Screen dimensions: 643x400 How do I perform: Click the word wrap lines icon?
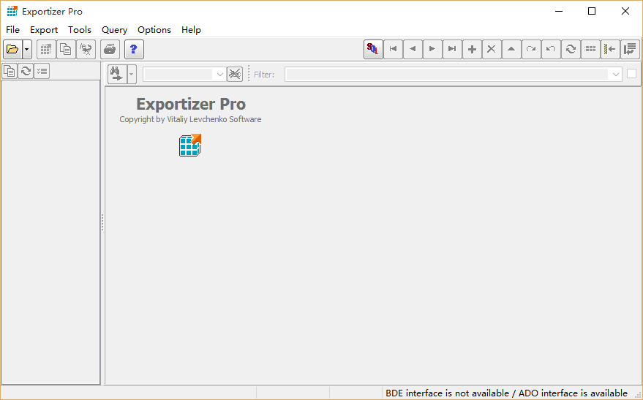tap(630, 49)
